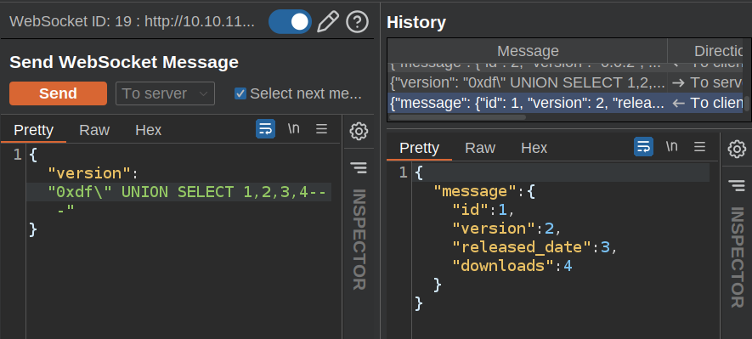
Task: Click the history table horizontal scrollbar
Action: click(x=457, y=117)
